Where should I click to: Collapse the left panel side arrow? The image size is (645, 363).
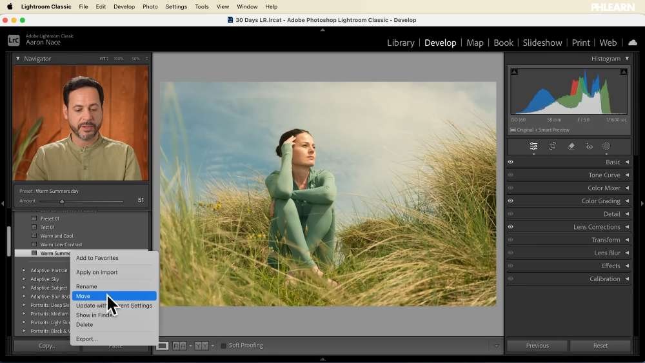[3, 204]
